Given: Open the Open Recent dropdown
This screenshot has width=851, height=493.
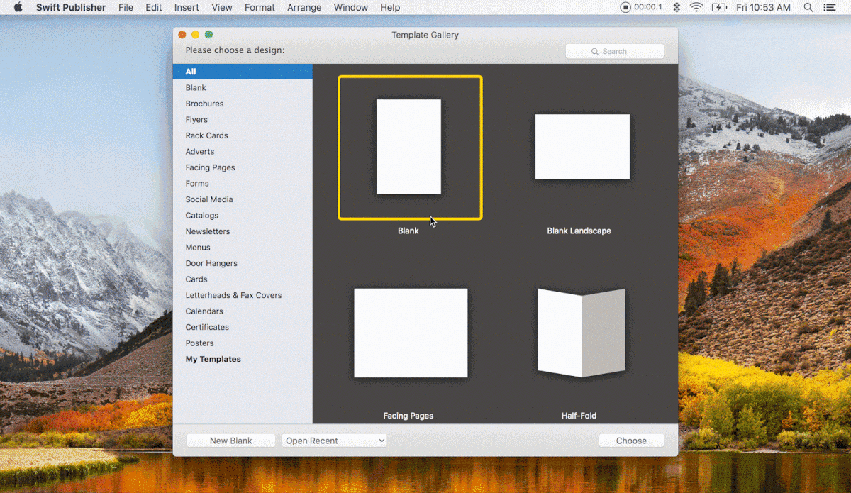Looking at the screenshot, I should tap(335, 441).
